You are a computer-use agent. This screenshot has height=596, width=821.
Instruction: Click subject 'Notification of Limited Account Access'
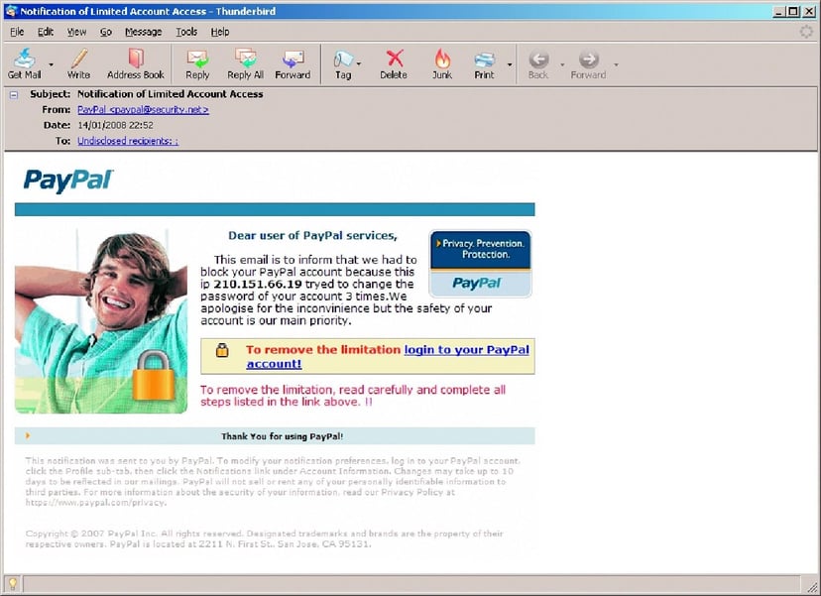(171, 94)
